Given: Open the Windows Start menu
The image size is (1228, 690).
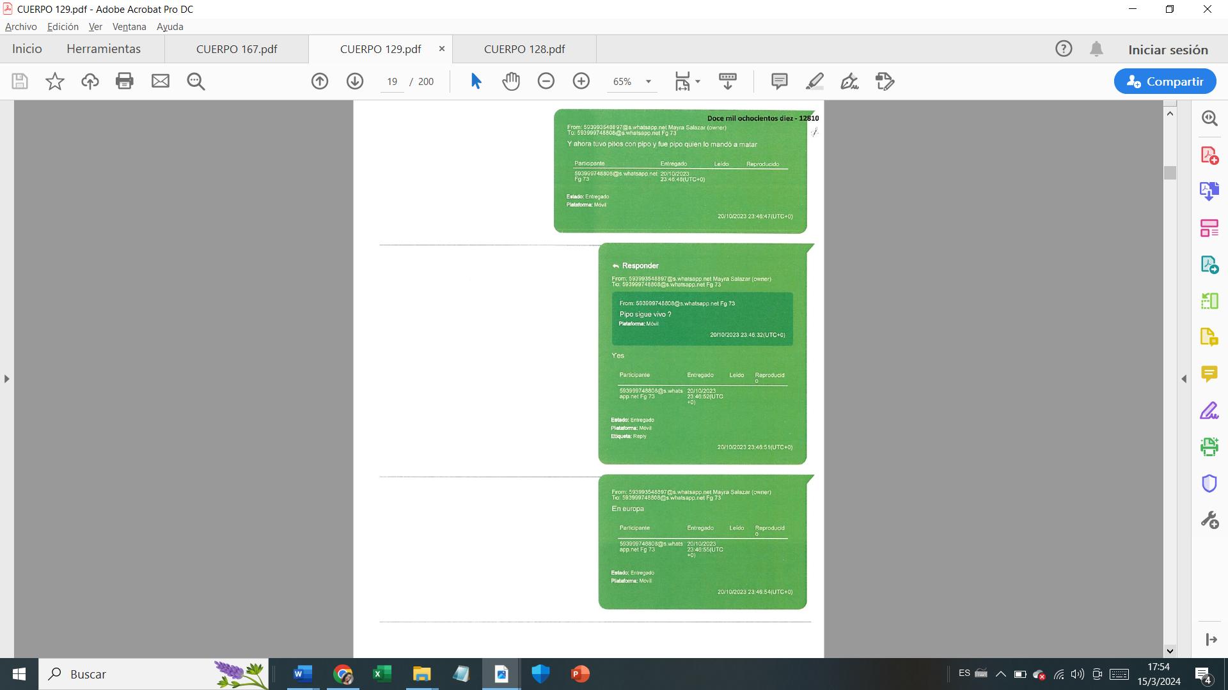Looking at the screenshot, I should pyautogui.click(x=19, y=674).
